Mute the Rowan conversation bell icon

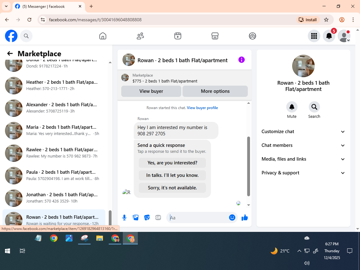pyautogui.click(x=292, y=107)
